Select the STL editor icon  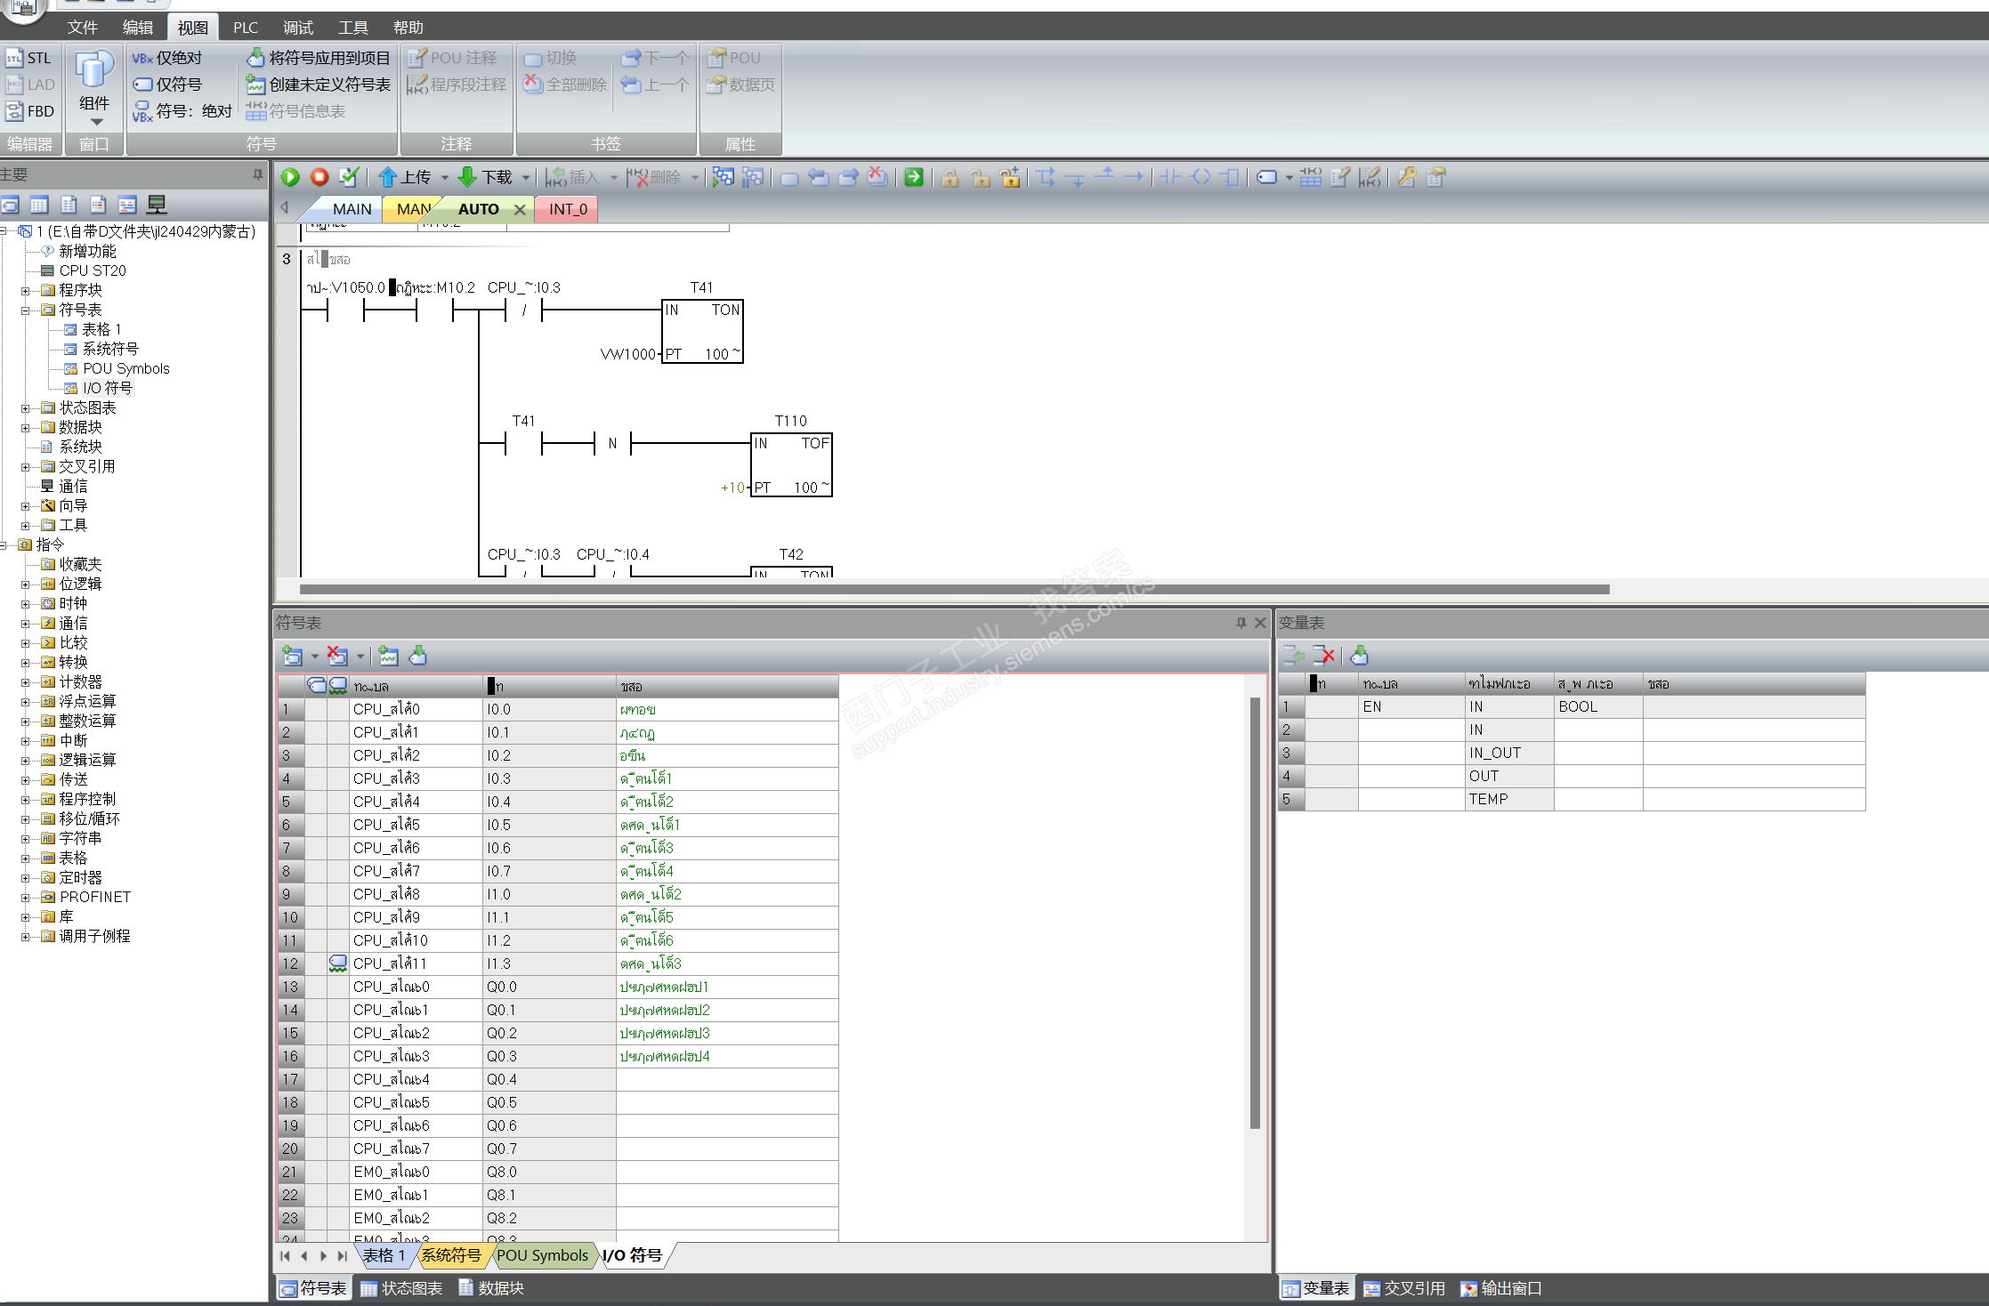pos(15,59)
